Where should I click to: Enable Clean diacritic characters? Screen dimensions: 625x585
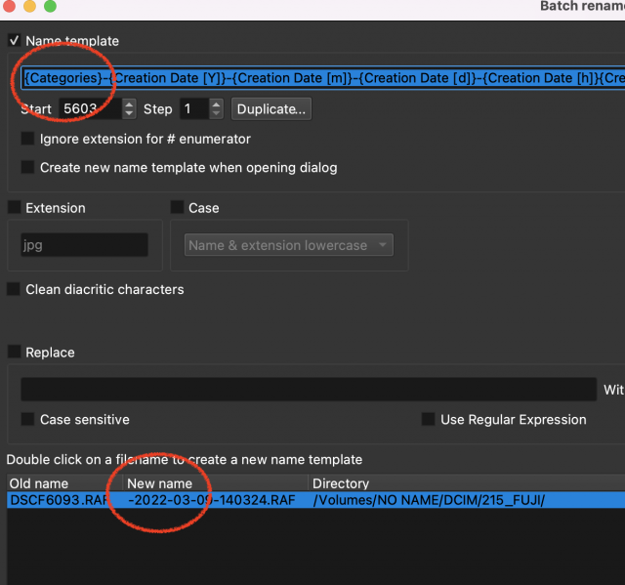tap(14, 289)
